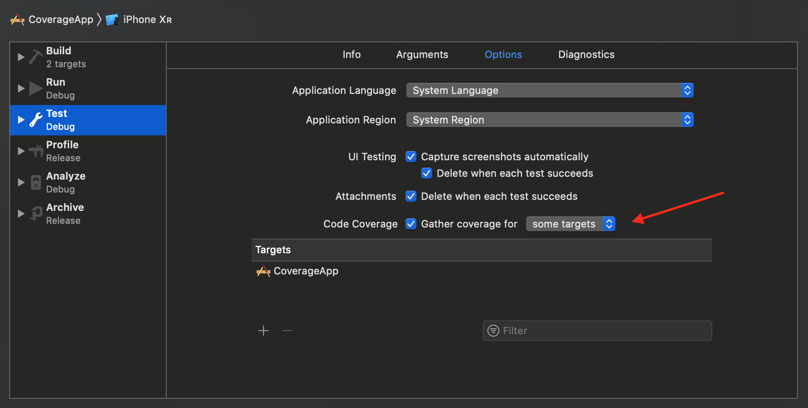Image resolution: width=808 pixels, height=408 pixels.
Task: Click CoverageApp scheme name in breadcrumb
Action: (x=61, y=20)
